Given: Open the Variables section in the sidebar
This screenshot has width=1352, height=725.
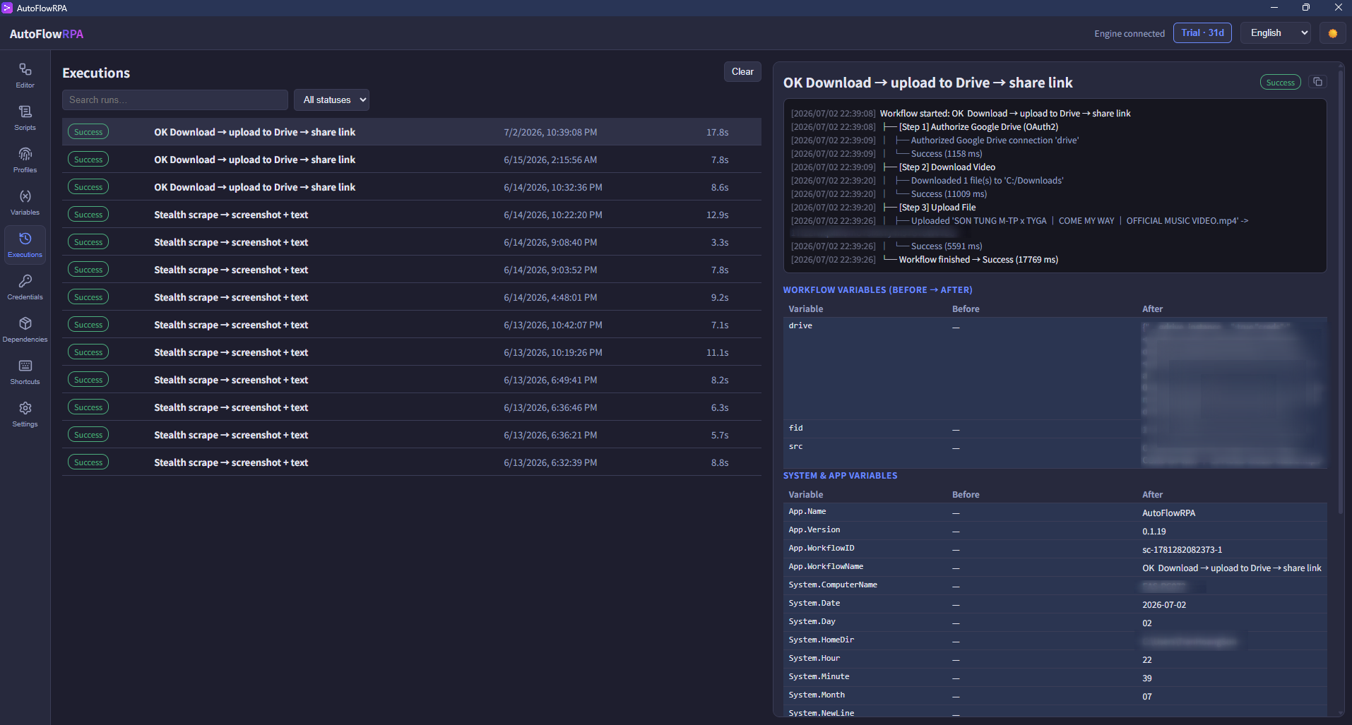Looking at the screenshot, I should pos(25,203).
